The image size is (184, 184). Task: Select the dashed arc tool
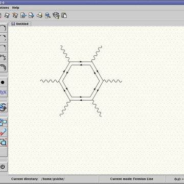[x=3, y=38]
